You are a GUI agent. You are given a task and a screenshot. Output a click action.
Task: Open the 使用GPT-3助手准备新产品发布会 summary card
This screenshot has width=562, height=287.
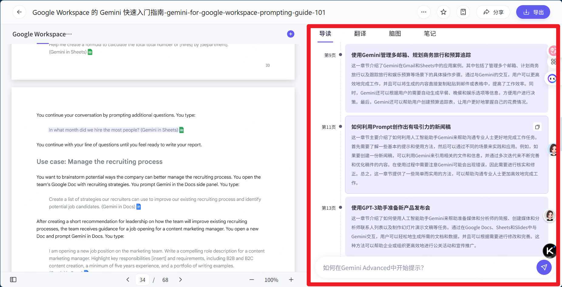[x=447, y=227]
